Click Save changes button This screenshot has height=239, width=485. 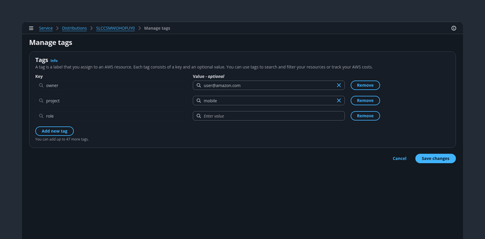click(x=435, y=158)
